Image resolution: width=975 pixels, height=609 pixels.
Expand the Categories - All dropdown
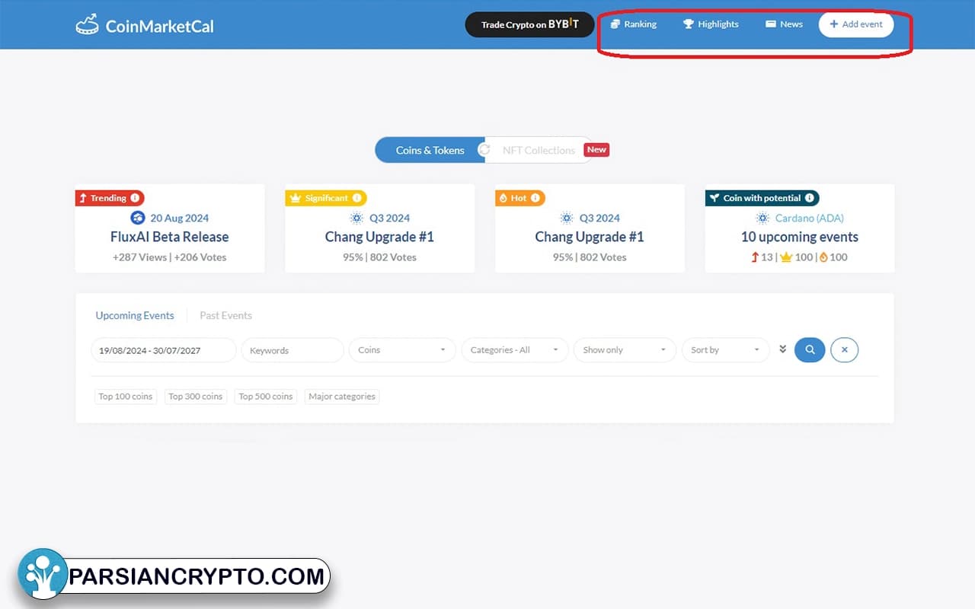514,349
